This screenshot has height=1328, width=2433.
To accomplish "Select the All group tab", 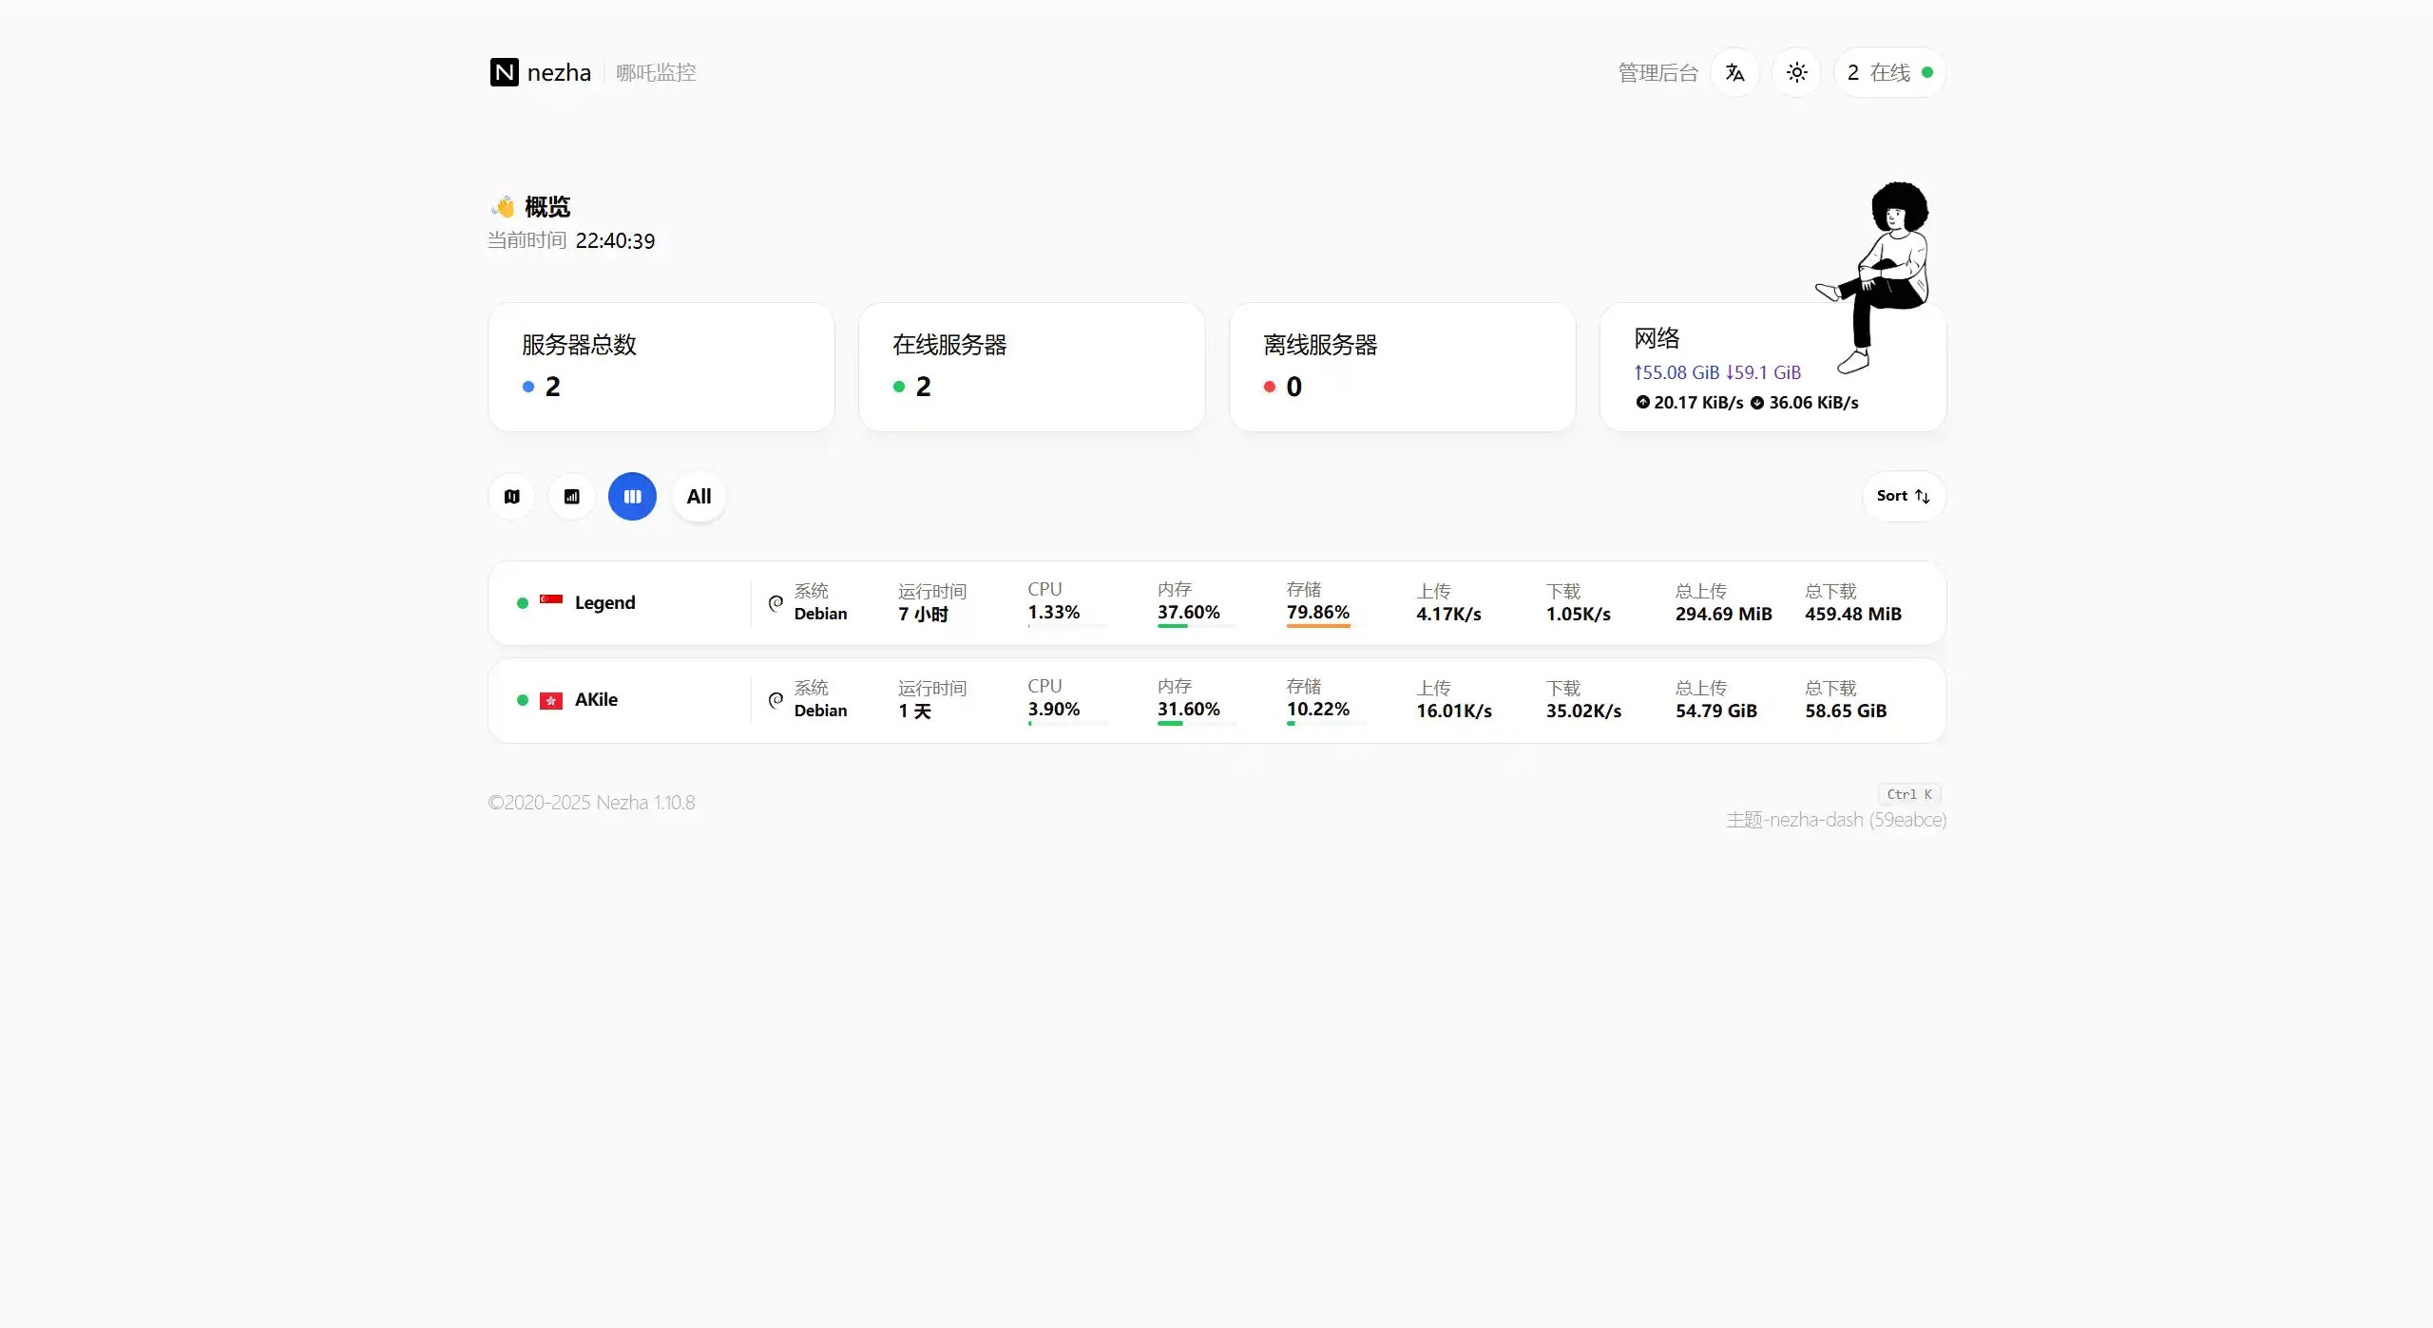I will [699, 496].
